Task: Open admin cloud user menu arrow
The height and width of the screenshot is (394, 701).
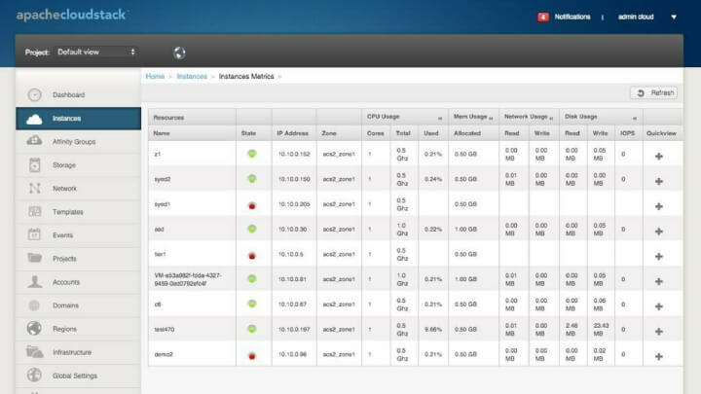Action: point(674,17)
